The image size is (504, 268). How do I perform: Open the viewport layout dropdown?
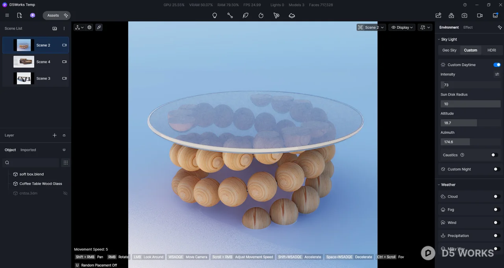pyautogui.click(x=425, y=28)
